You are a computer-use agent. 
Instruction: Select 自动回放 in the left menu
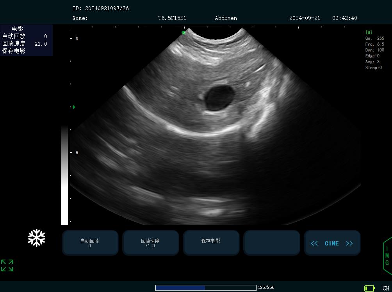pyautogui.click(x=14, y=36)
